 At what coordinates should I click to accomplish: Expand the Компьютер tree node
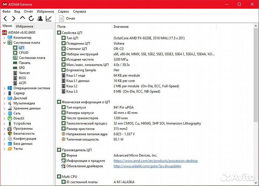4,38
